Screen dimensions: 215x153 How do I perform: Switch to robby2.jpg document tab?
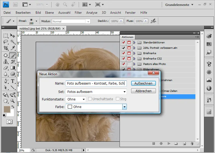pyautogui.click(x=40, y=29)
